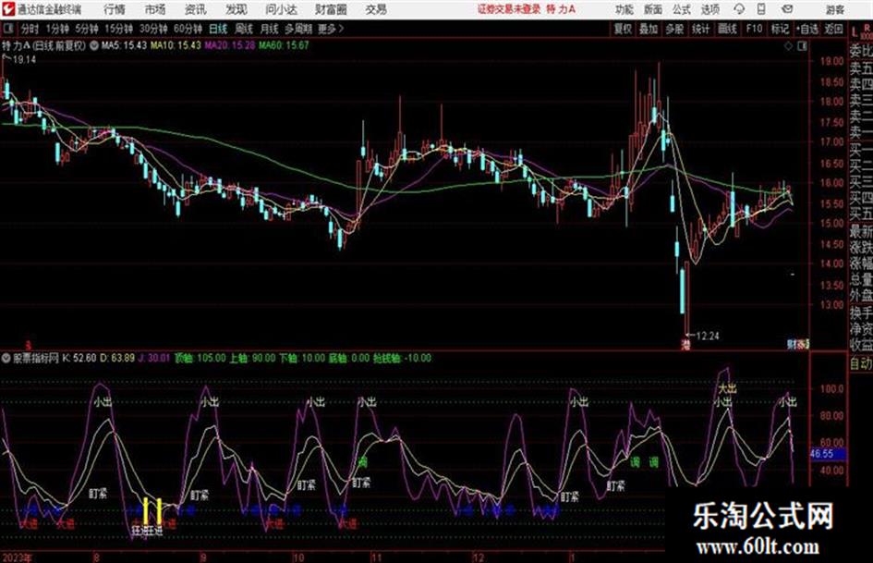Viewport: 873px width, 563px height.
Task: Click the 复权 toolbar button
Action: click(x=623, y=29)
